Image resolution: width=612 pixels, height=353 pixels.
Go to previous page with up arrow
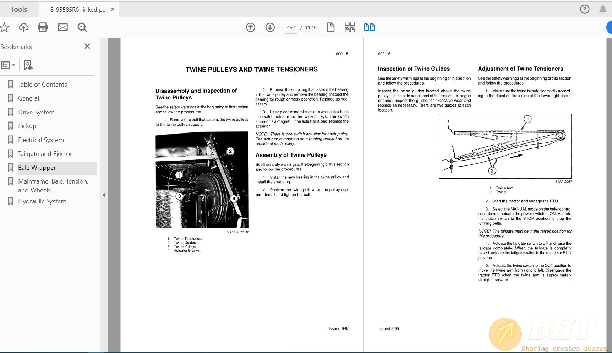[251, 27]
